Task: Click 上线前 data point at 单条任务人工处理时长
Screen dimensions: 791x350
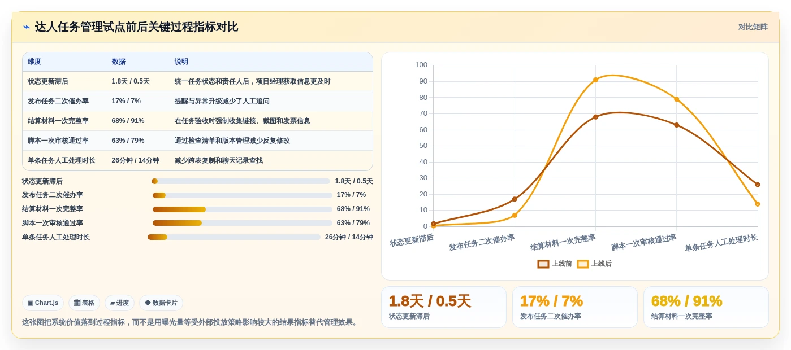Action: point(758,185)
